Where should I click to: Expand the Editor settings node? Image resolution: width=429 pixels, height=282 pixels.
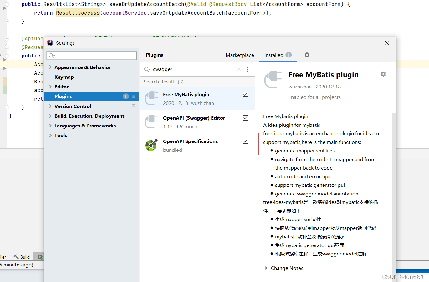click(50, 87)
